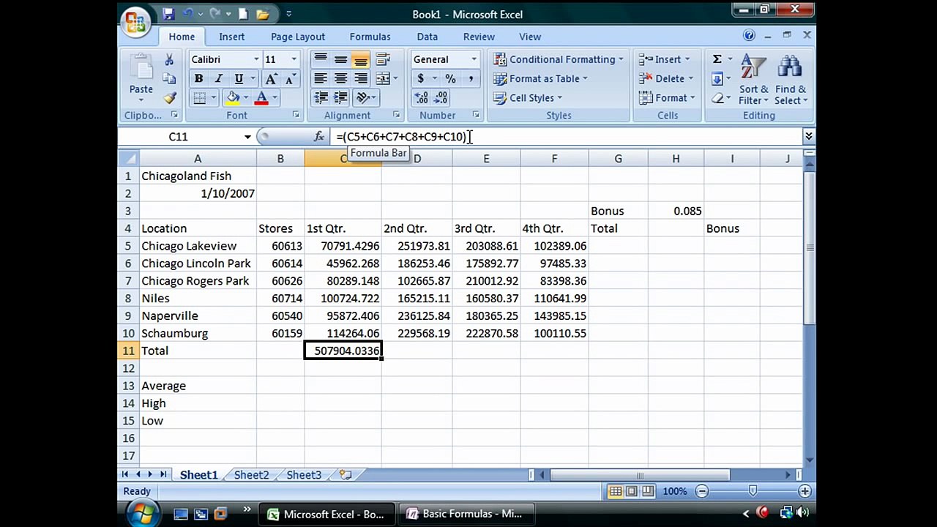Click the zoom slider handle
Screen dimensions: 937x527
(x=753, y=491)
